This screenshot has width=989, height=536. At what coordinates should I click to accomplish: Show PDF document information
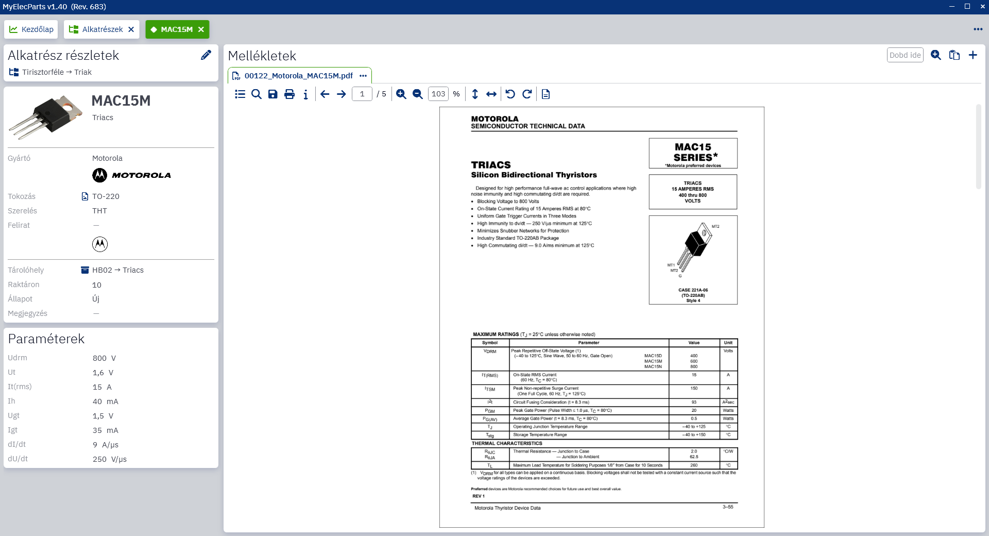point(306,94)
